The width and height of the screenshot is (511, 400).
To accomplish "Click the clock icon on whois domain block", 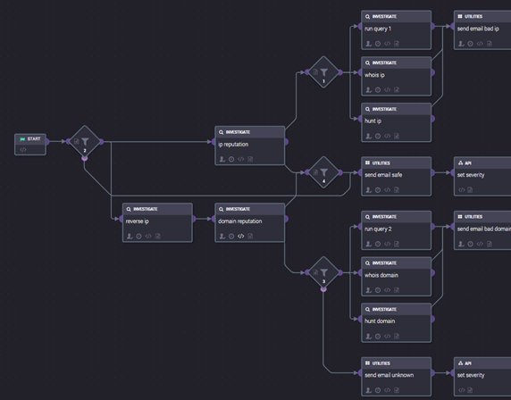I will coord(378,290).
